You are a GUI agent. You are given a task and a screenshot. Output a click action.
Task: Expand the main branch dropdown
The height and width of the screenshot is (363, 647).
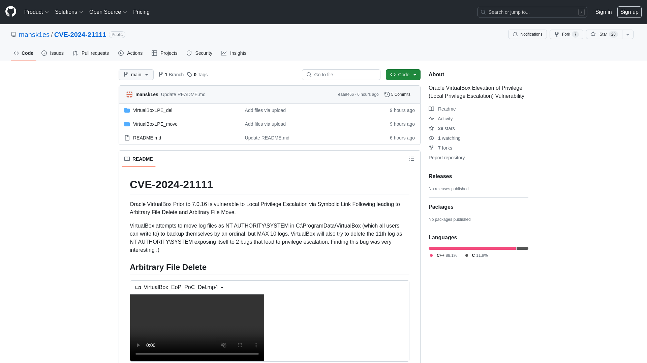(x=135, y=75)
